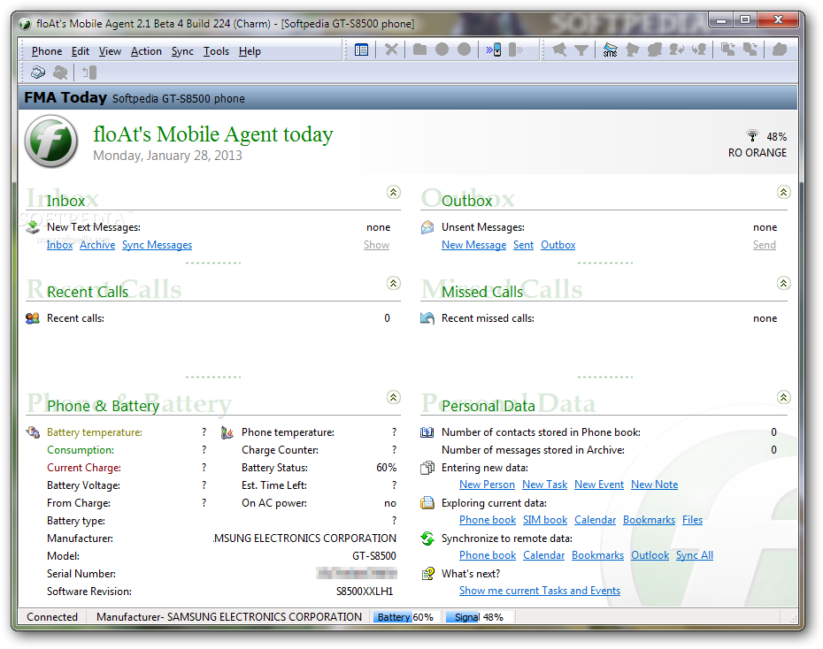
Task: Click the Synchronize to remote data icon
Action: pyautogui.click(x=427, y=538)
